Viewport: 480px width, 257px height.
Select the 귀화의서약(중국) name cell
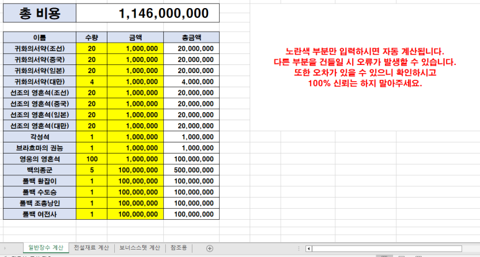click(x=40, y=59)
